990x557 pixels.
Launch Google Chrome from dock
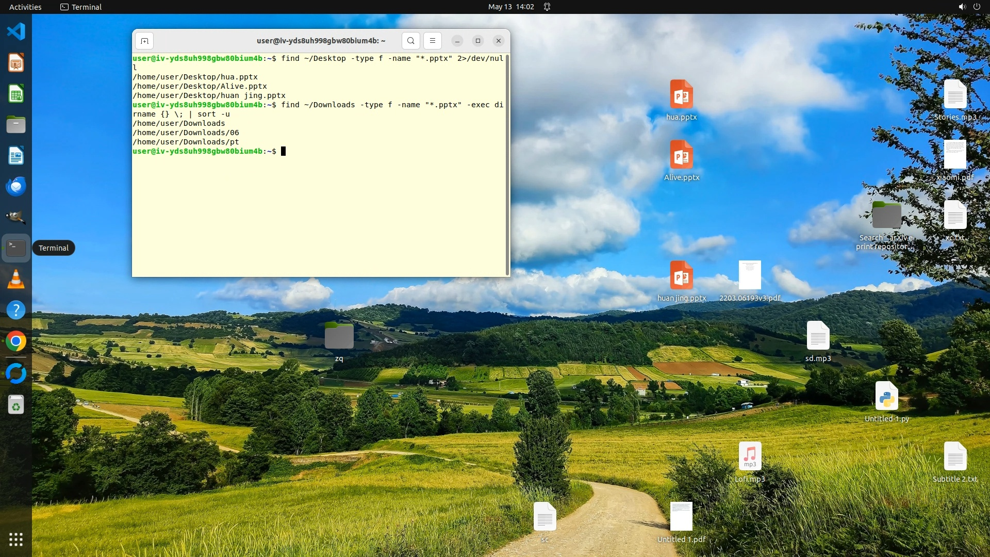16,341
